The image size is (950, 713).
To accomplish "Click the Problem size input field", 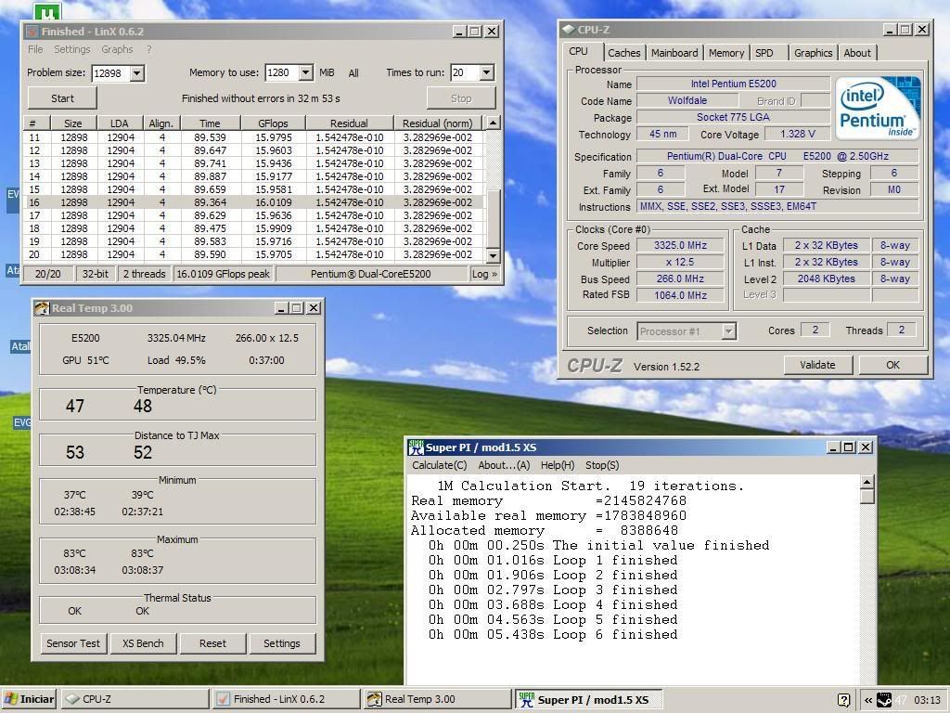I will (x=111, y=73).
